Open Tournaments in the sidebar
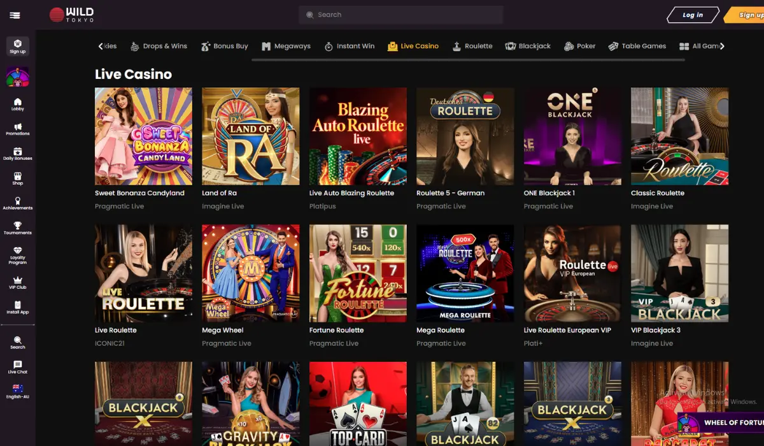764x446 pixels. (x=18, y=229)
